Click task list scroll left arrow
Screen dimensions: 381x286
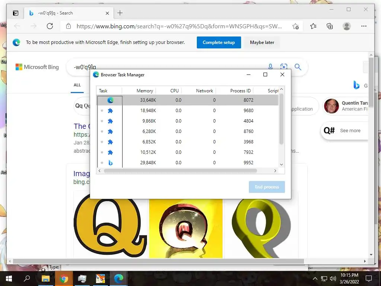point(99,171)
